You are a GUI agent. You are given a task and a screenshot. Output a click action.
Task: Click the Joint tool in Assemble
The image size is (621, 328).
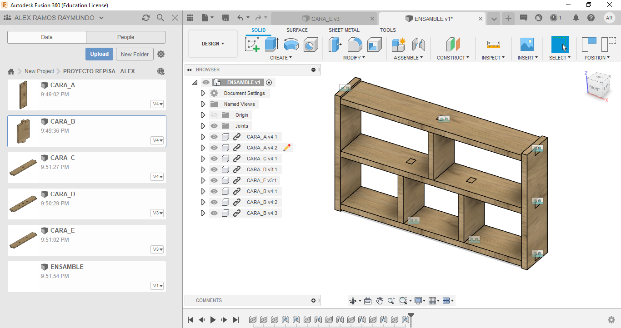[x=418, y=45]
